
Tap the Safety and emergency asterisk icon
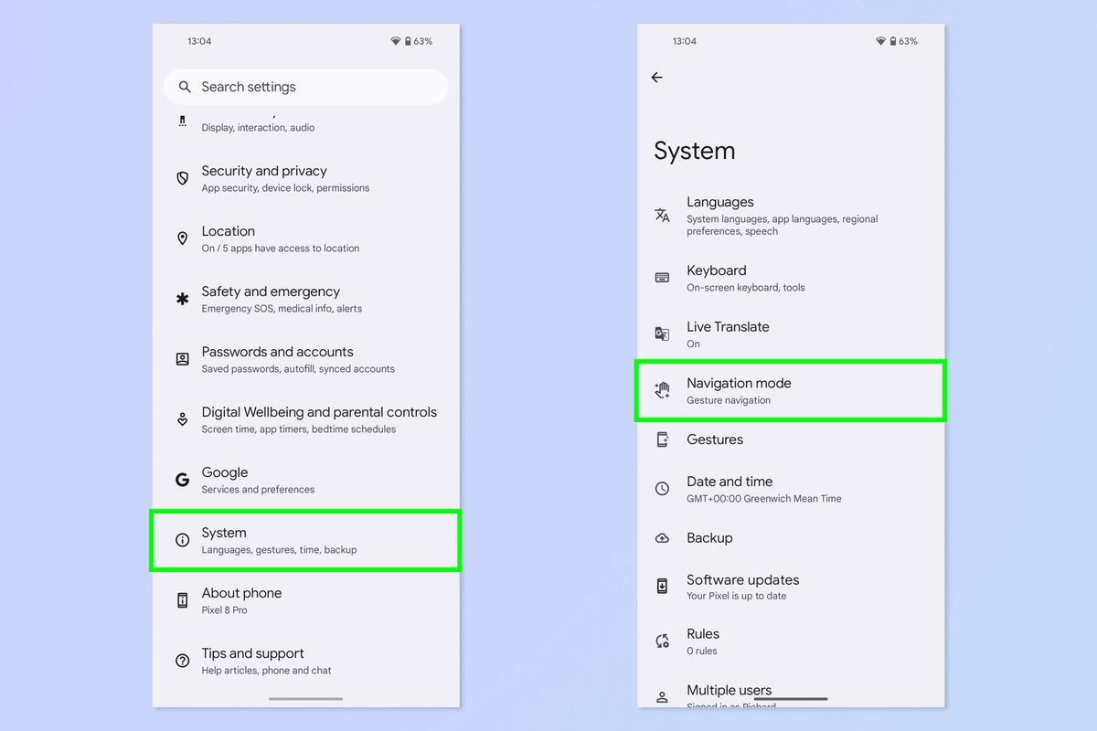182,299
